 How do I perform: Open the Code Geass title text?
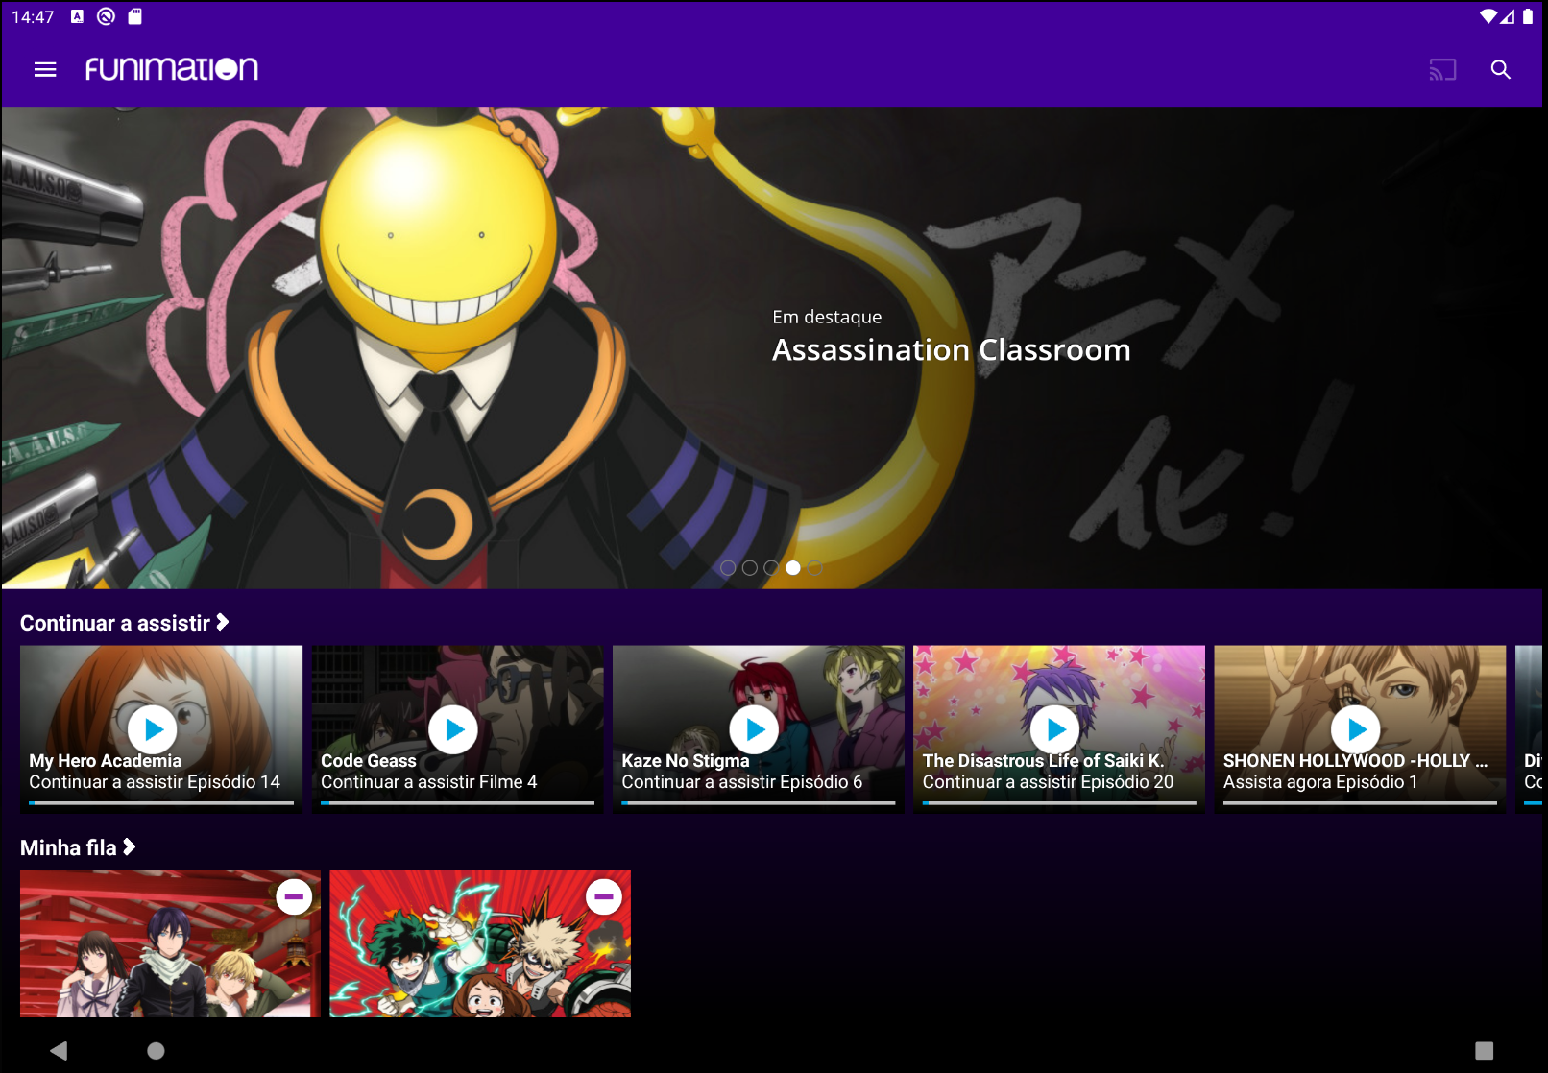click(x=369, y=760)
